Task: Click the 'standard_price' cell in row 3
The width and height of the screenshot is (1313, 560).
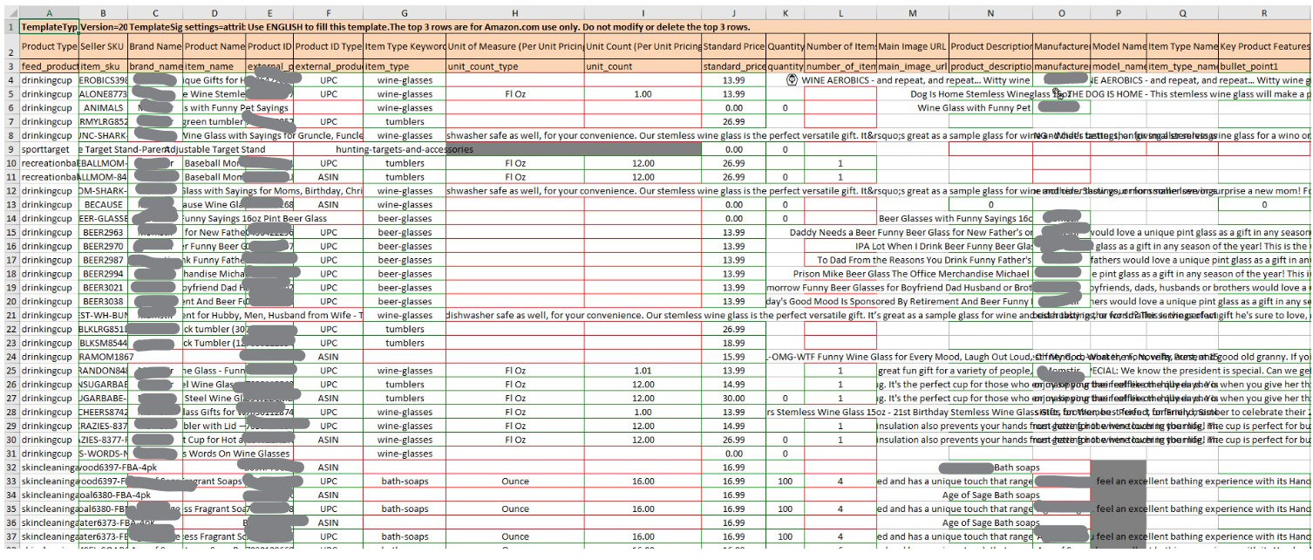Action: tap(734, 67)
